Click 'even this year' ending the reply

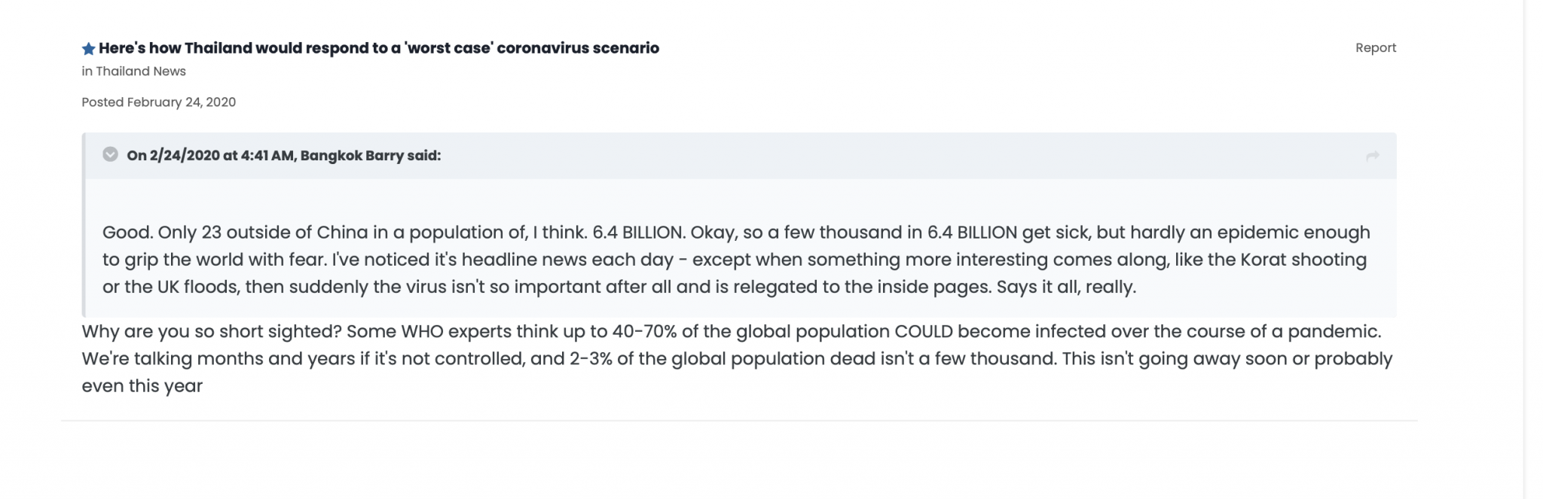click(x=142, y=386)
